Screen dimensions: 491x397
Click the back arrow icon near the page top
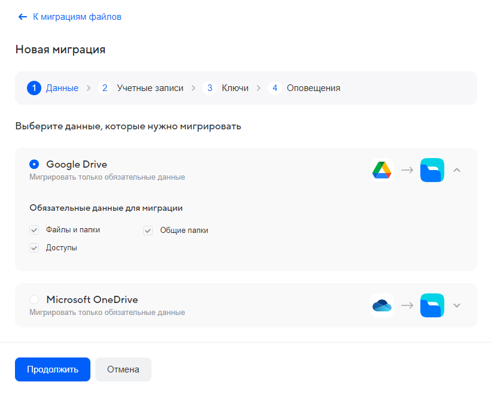click(22, 16)
